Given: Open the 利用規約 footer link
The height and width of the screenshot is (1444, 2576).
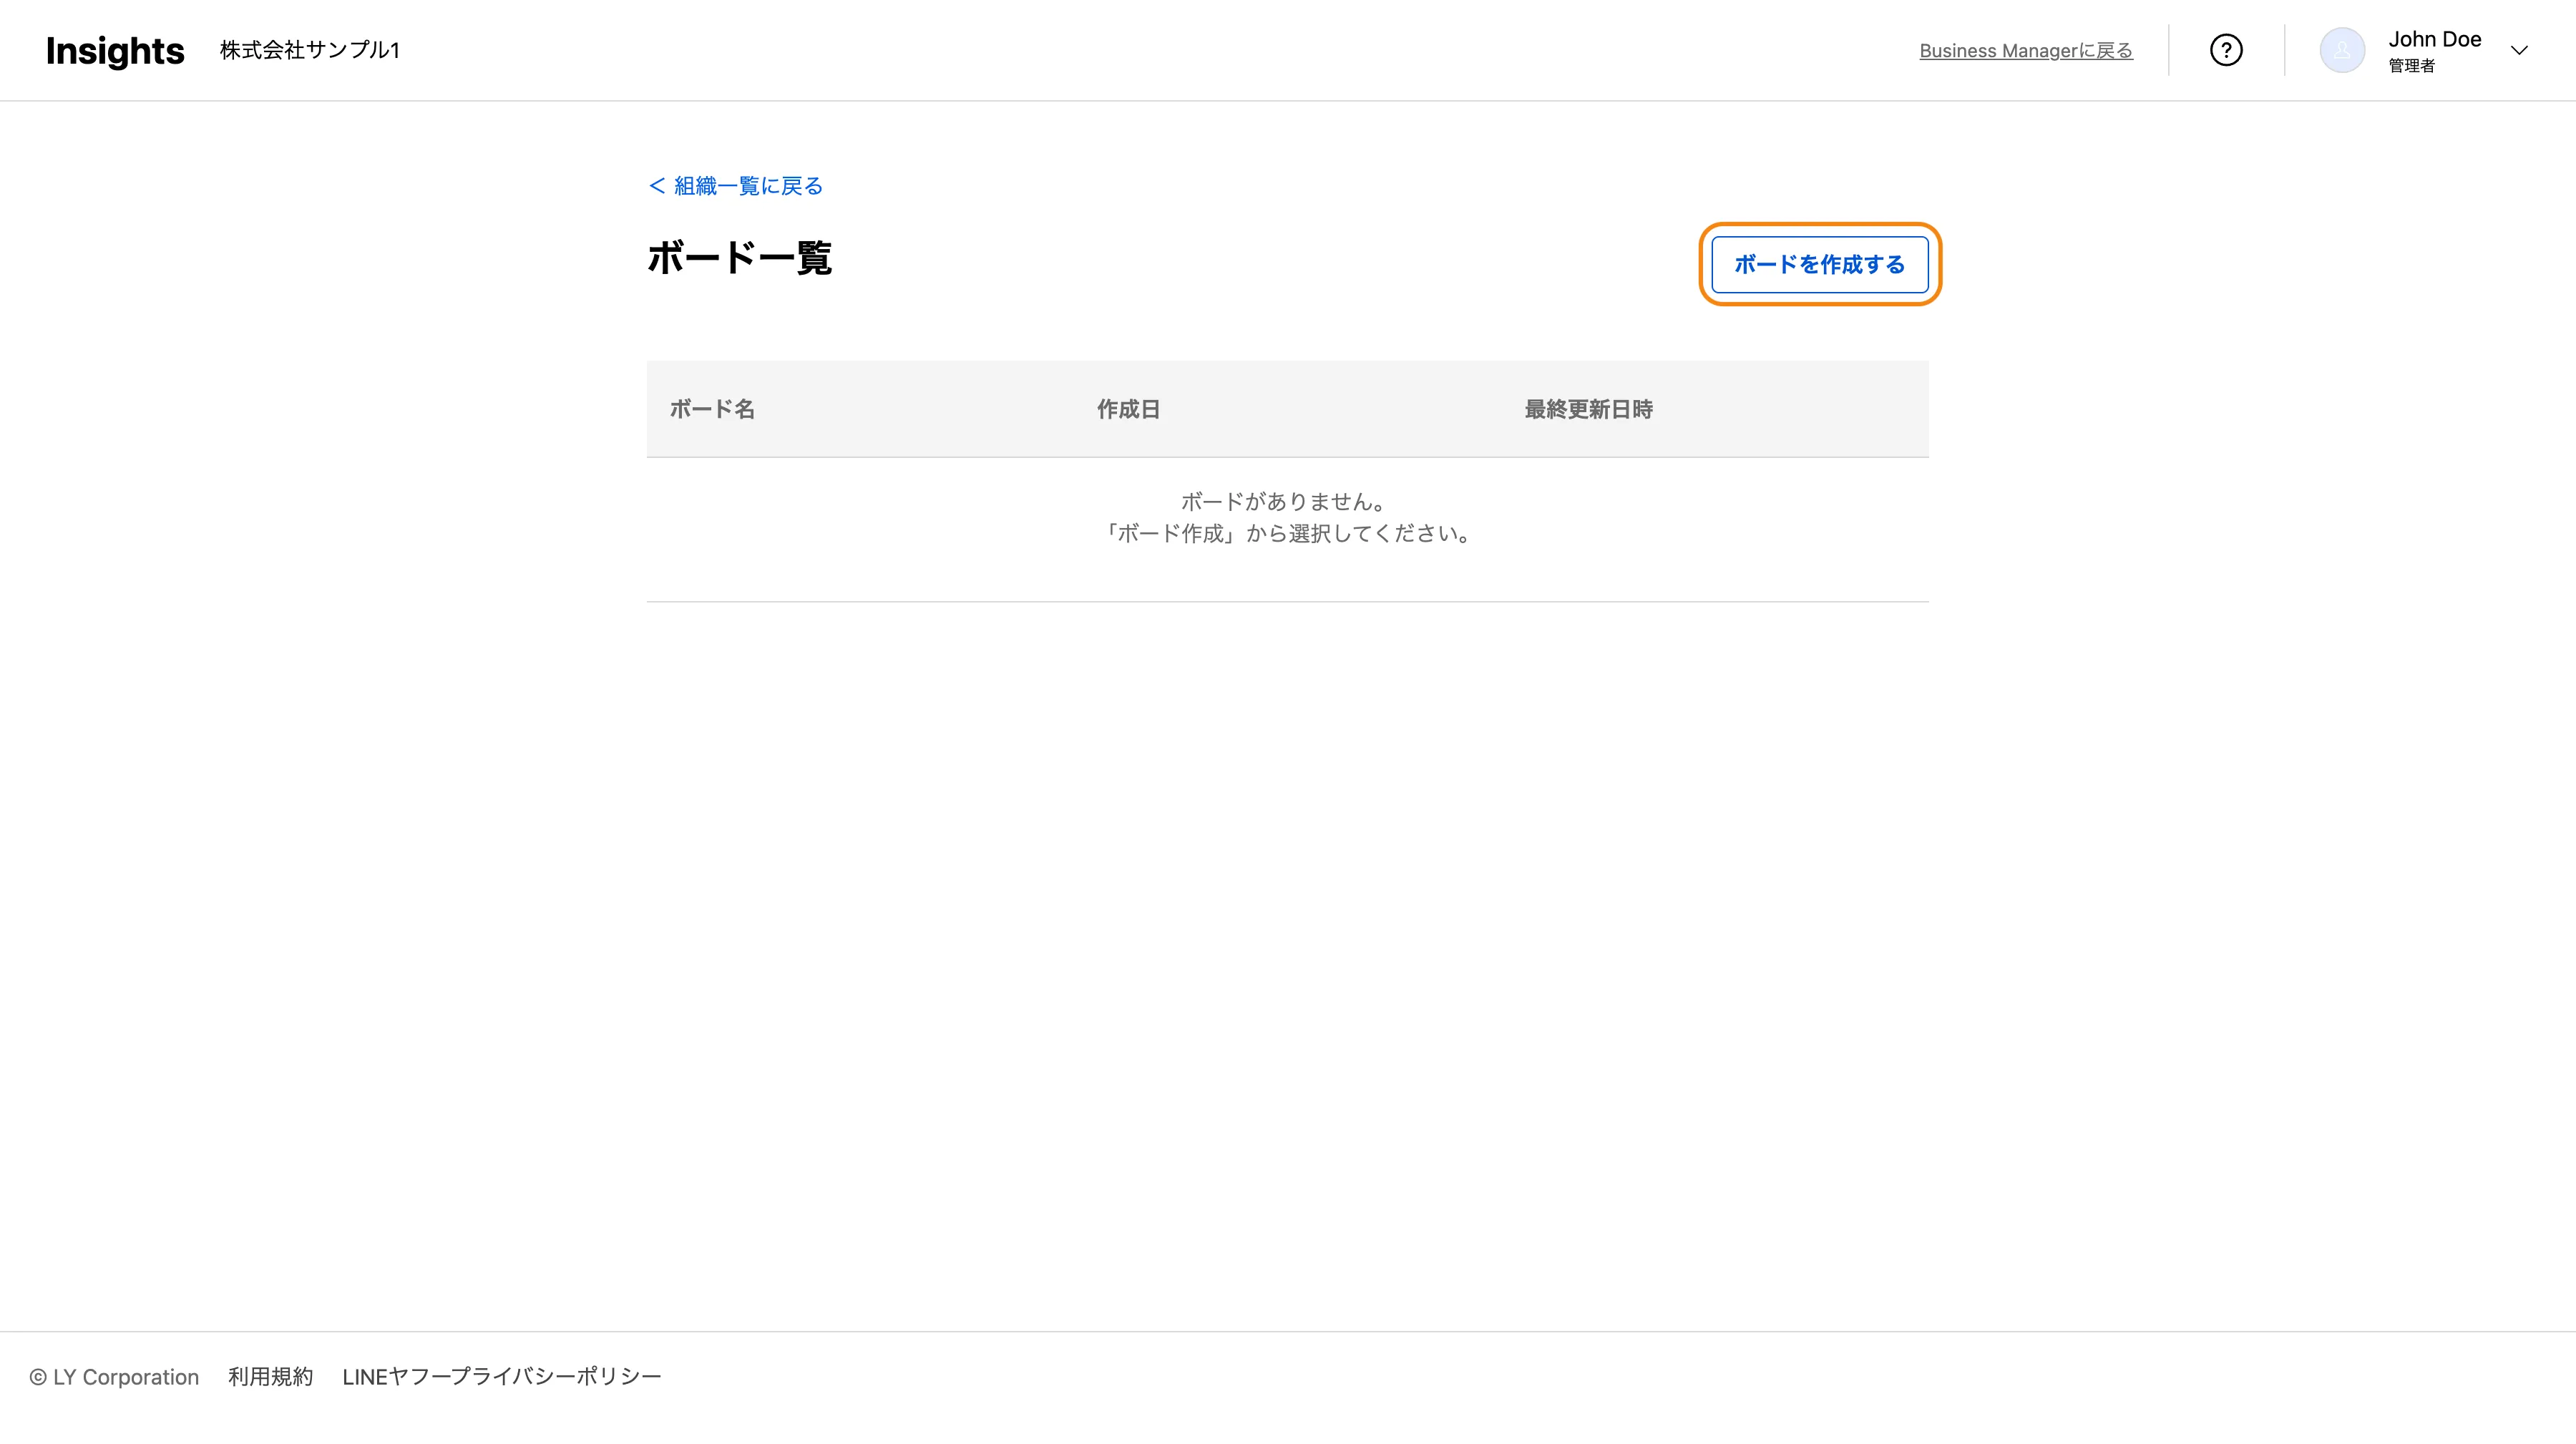Looking at the screenshot, I should click(270, 1377).
